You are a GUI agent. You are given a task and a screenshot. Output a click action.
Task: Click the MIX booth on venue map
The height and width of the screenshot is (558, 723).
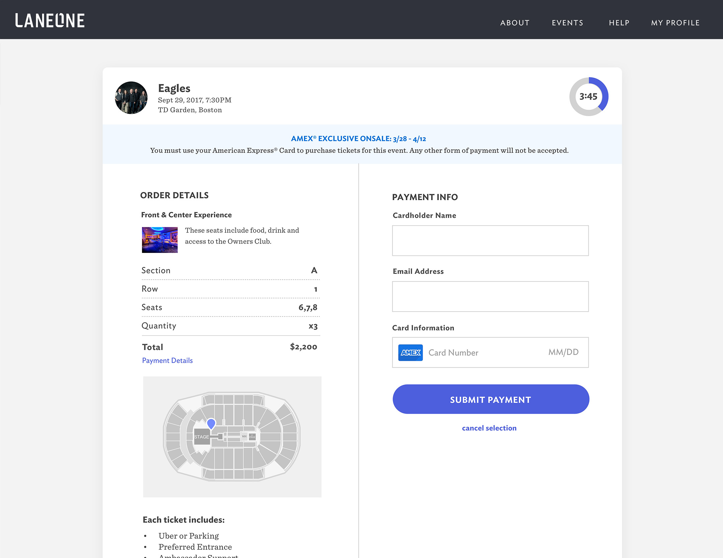point(244,436)
